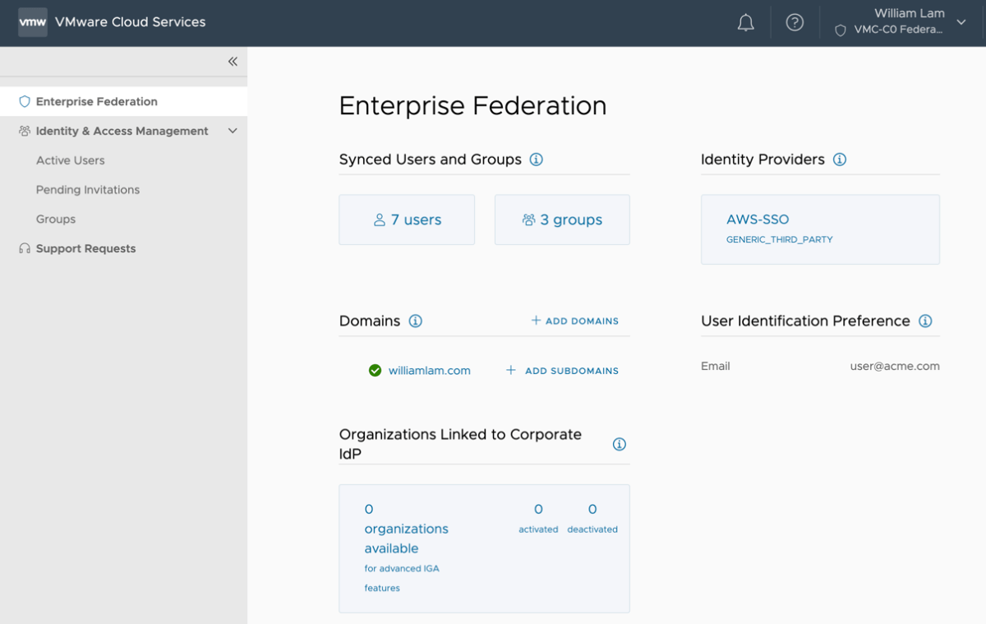Image resolution: width=986 pixels, height=624 pixels.
Task: Click ADD DOMAINS
Action: [574, 321]
